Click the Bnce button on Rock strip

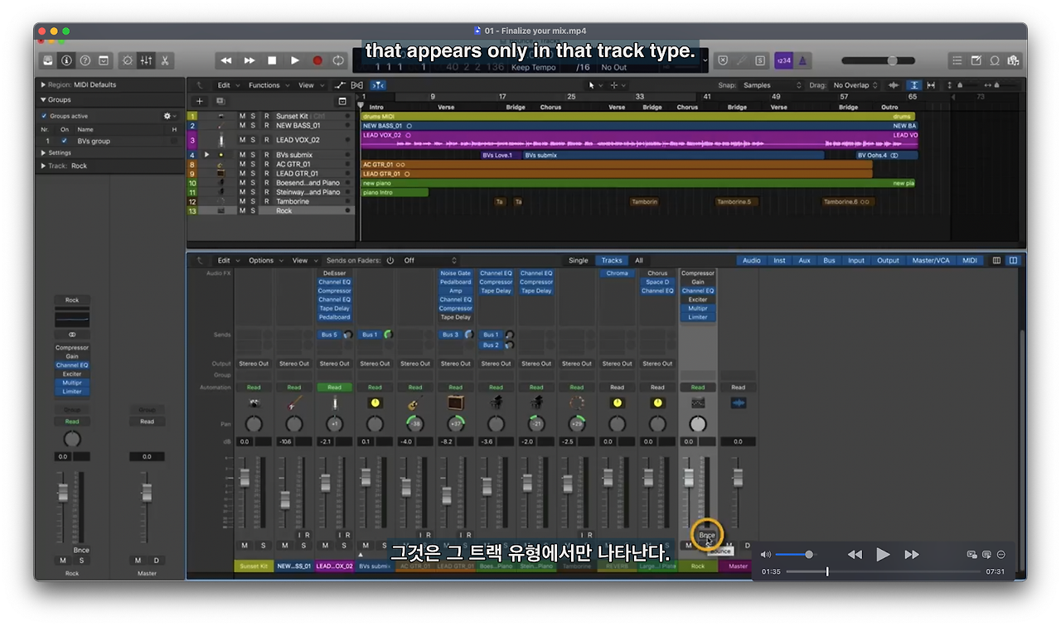click(707, 536)
